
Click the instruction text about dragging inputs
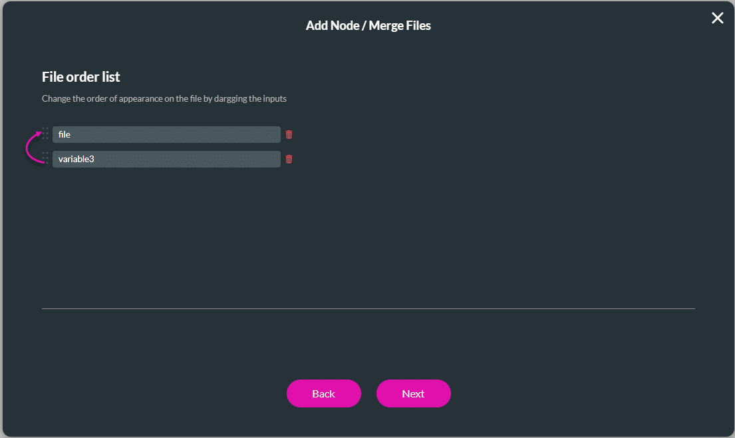[x=164, y=98]
